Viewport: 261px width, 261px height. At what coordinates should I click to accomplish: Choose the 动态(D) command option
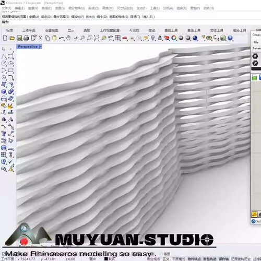(46, 17)
